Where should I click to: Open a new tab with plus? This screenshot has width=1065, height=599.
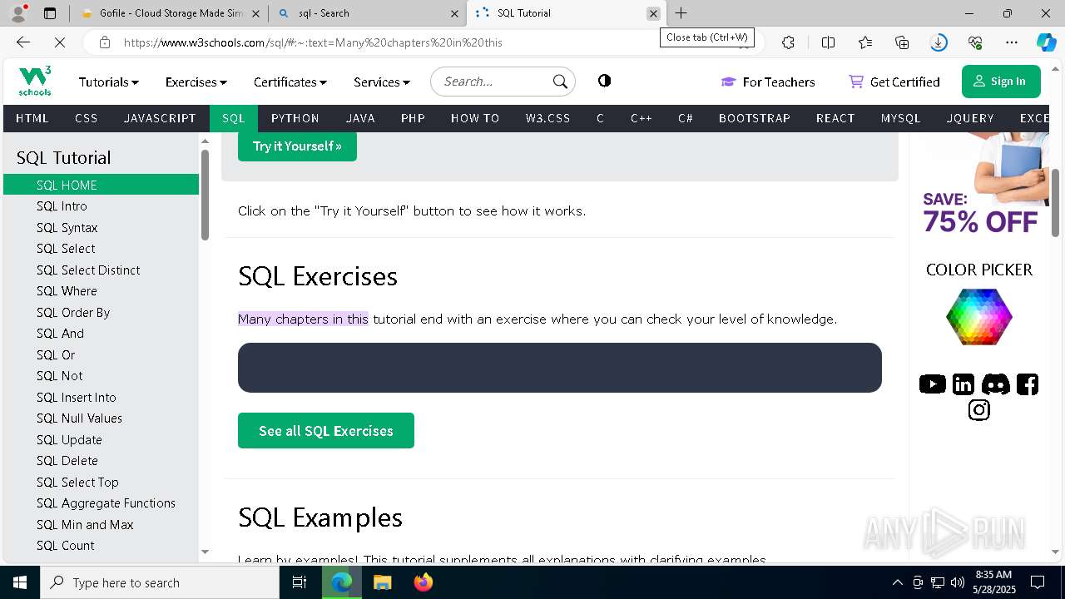681,13
